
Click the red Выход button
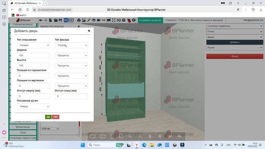point(235,56)
